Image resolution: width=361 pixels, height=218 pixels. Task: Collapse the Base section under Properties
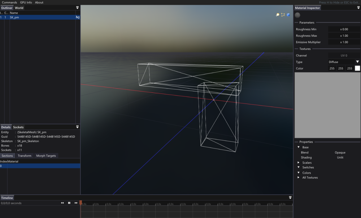click(x=298, y=147)
